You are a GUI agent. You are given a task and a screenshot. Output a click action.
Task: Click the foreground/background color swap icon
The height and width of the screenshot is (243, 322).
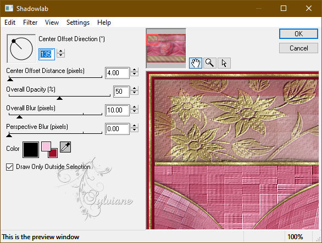coord(49,150)
